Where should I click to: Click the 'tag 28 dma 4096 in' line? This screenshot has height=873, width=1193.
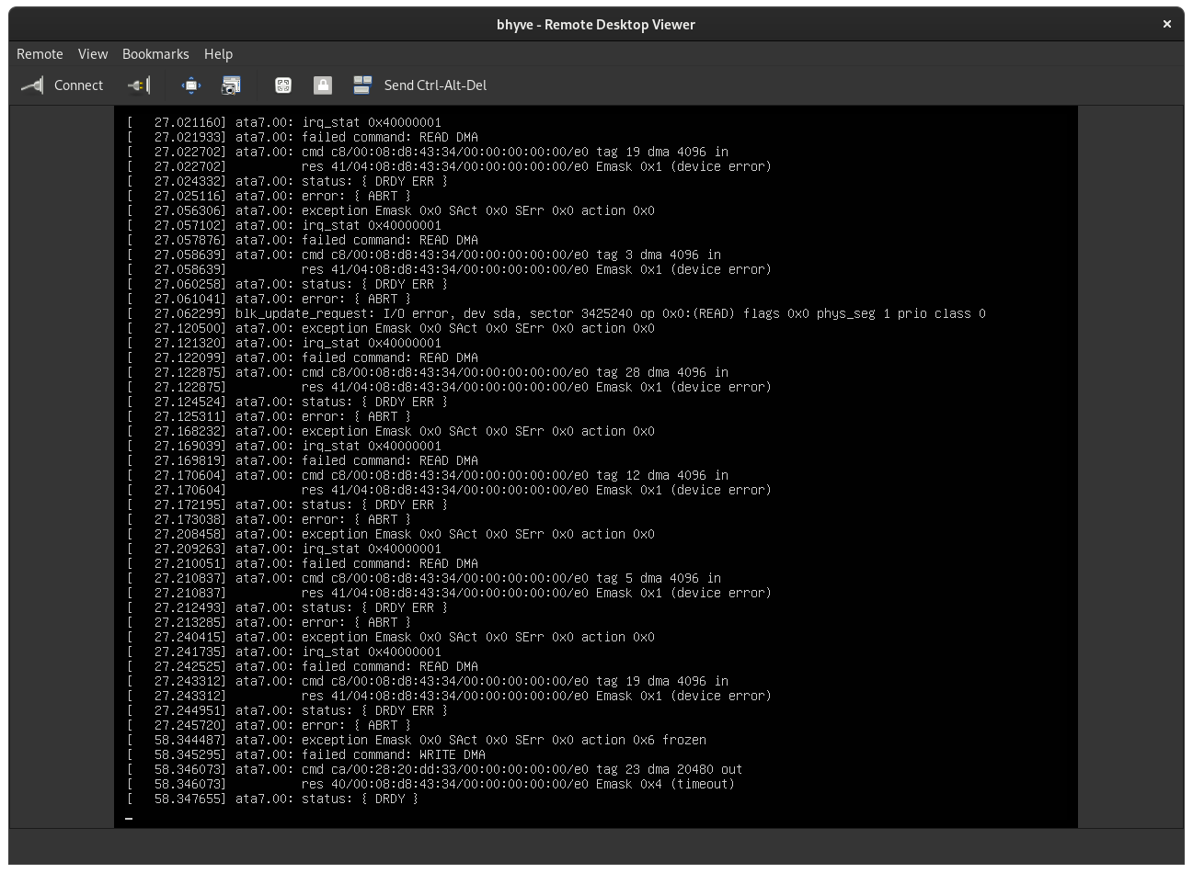(428, 372)
